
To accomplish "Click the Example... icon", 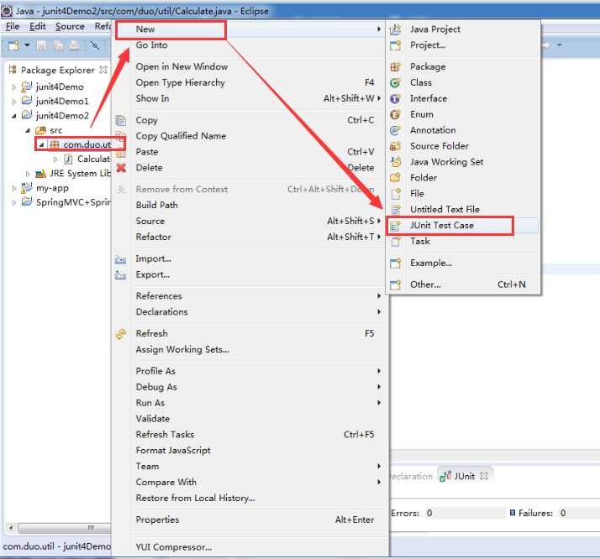I will (x=395, y=264).
